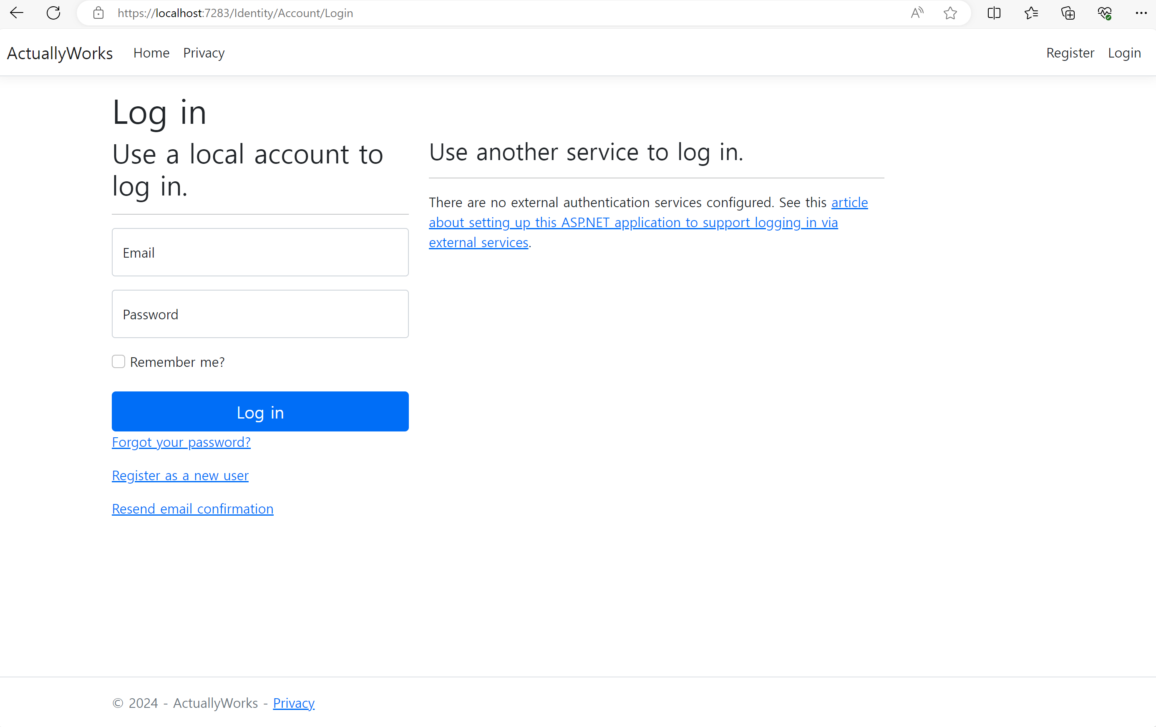Open Settings and more ellipsis menu
1156x727 pixels.
(1141, 13)
